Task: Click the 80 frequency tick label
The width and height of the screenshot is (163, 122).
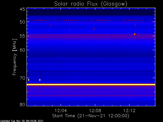Action: tap(22, 104)
